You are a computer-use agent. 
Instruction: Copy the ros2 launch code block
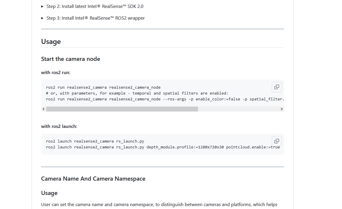tap(276, 141)
